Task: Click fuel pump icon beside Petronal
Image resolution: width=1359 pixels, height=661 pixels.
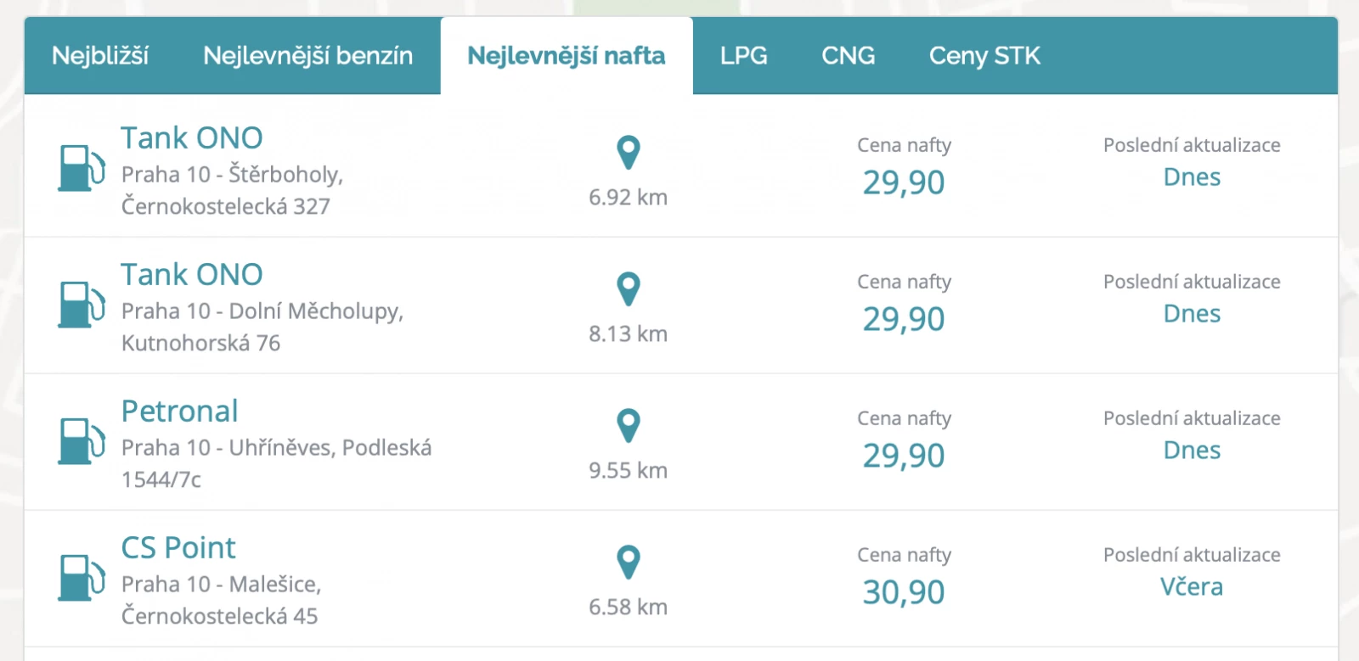Action: point(82,441)
